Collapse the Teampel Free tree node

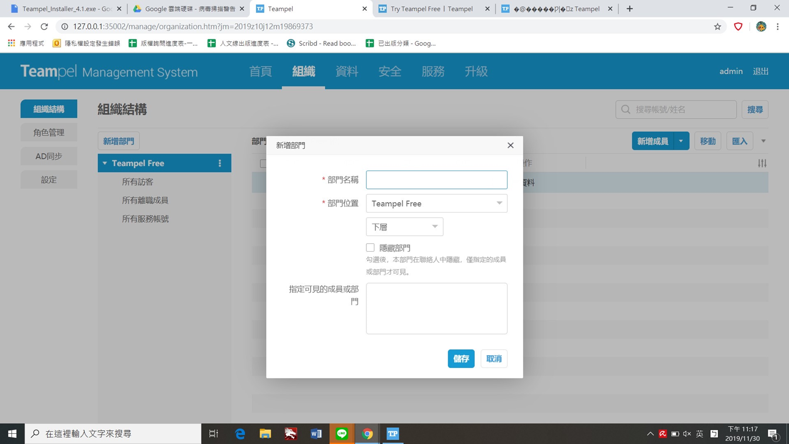[105, 163]
